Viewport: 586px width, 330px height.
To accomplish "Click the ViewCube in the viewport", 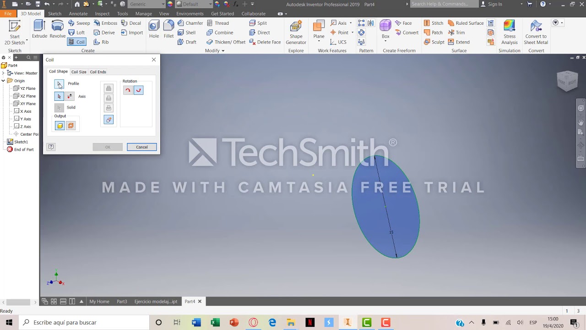I will [x=567, y=82].
